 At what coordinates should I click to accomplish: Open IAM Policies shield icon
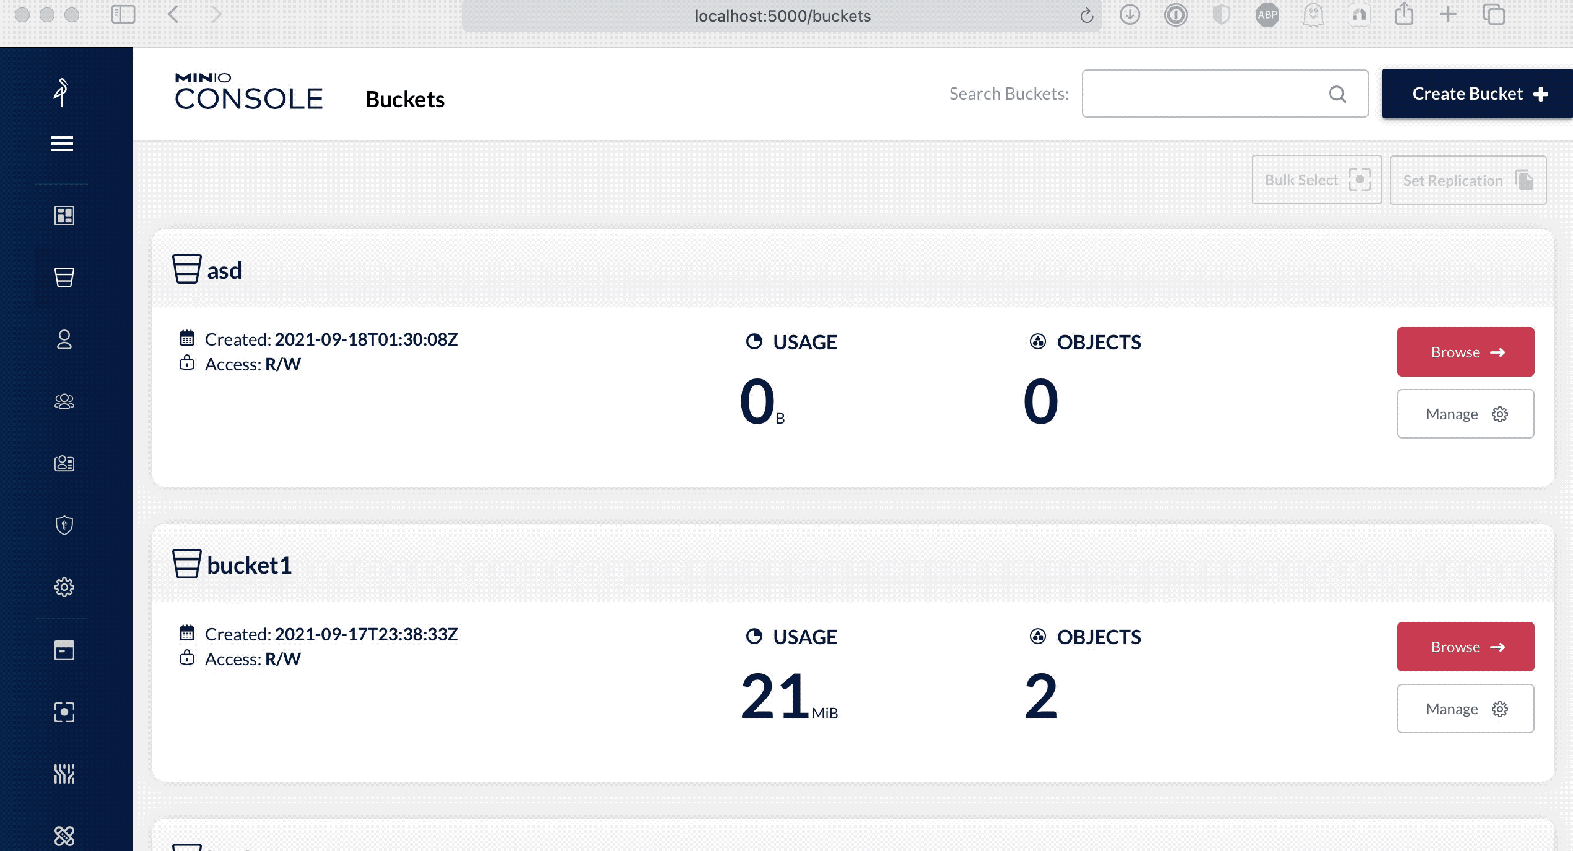[x=64, y=525]
